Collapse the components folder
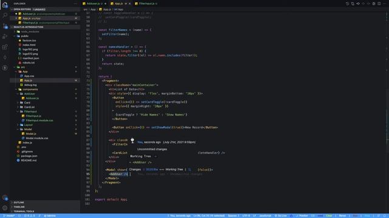This screenshot has width=389, height=218. pos(45,90)
